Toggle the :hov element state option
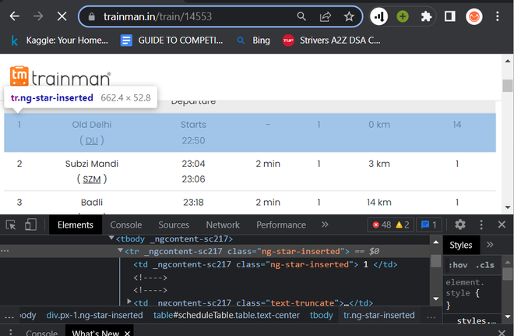Screen dimensions: 514x336 (x=458, y=265)
